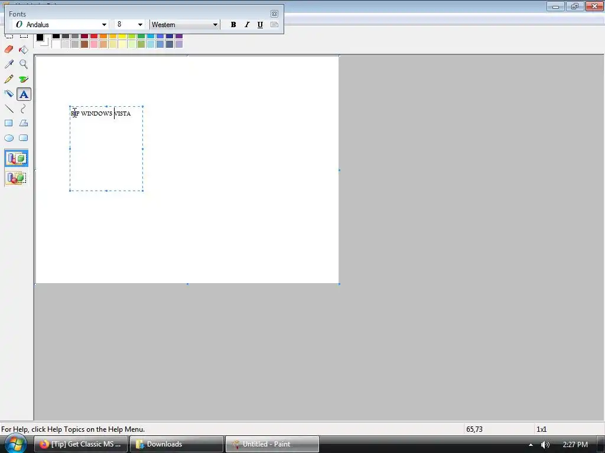This screenshot has height=453, width=605.
Task: Pick the purple color swatch
Action: [x=178, y=36]
